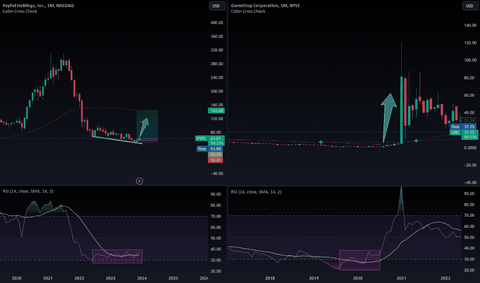
Task: Click the red 50.01 price label
Action: 215,160
